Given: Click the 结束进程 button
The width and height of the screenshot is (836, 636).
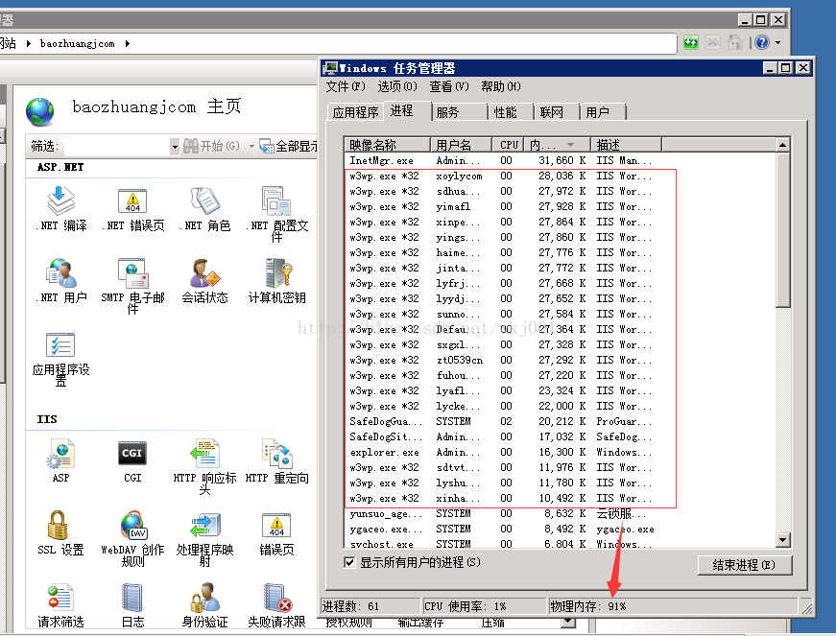Looking at the screenshot, I should pos(744,565).
